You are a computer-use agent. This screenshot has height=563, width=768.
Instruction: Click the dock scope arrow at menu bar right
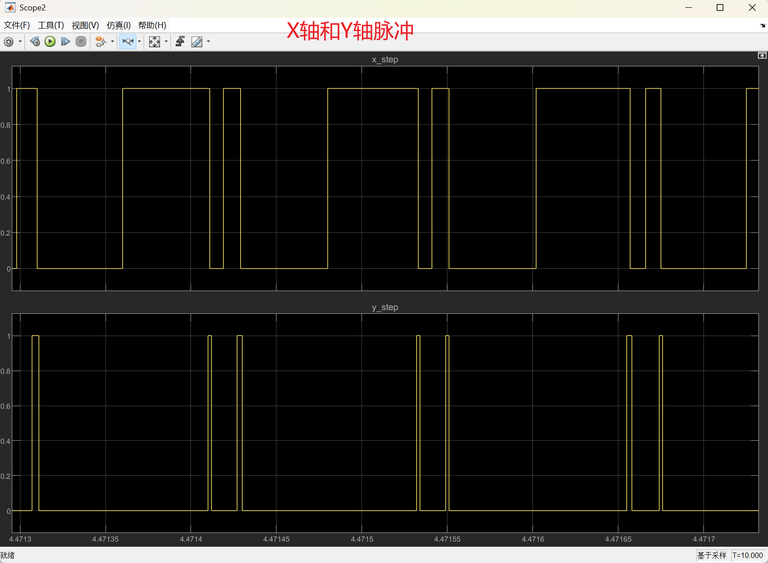coord(763,25)
